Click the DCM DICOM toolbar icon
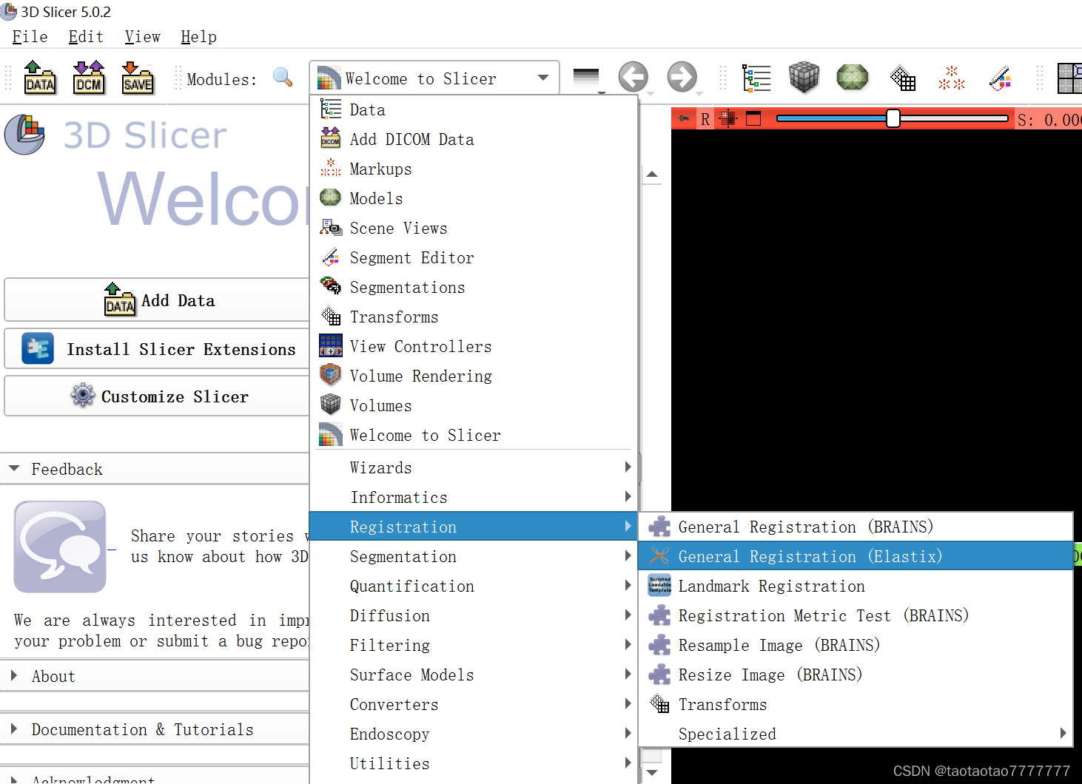1082x784 pixels. [89, 78]
